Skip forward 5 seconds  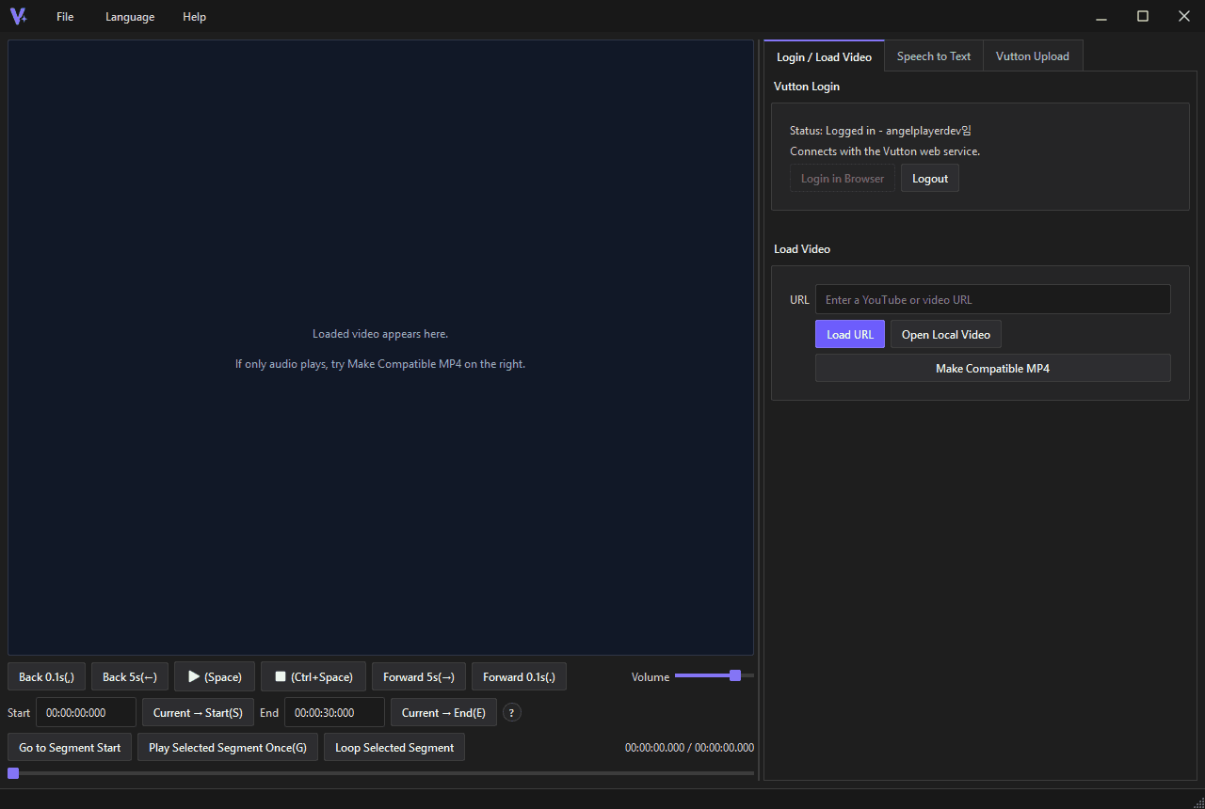pyautogui.click(x=419, y=676)
